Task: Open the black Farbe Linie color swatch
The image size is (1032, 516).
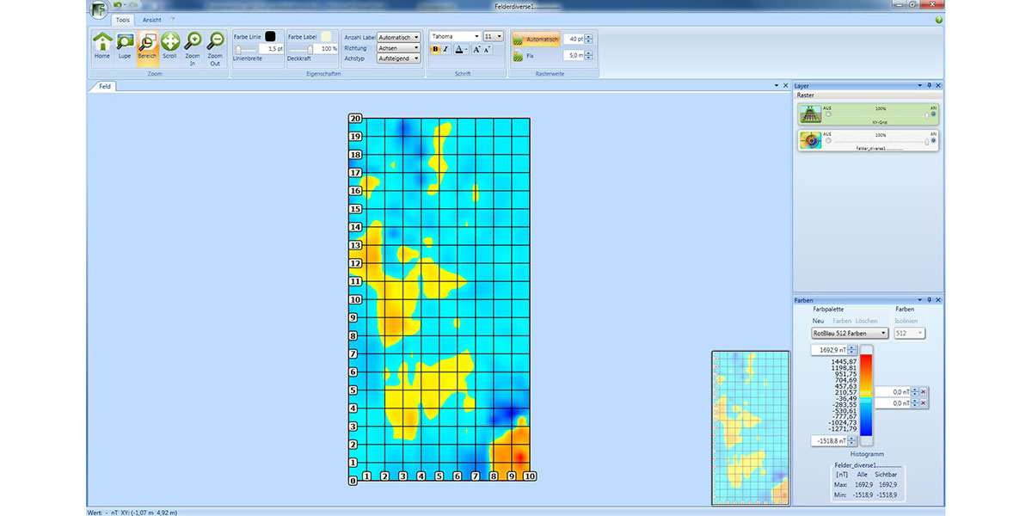Action: pos(270,36)
